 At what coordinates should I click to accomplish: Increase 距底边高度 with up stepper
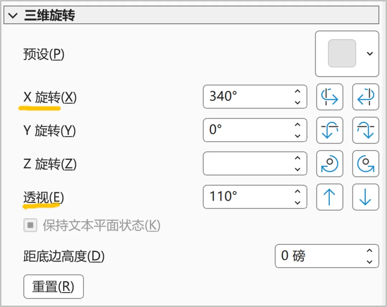pos(369,250)
